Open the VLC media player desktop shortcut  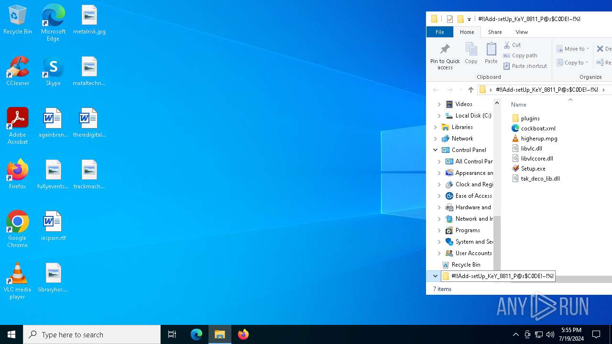pyautogui.click(x=18, y=281)
